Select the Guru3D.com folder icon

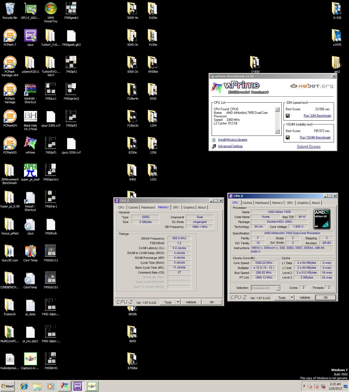[10, 253]
